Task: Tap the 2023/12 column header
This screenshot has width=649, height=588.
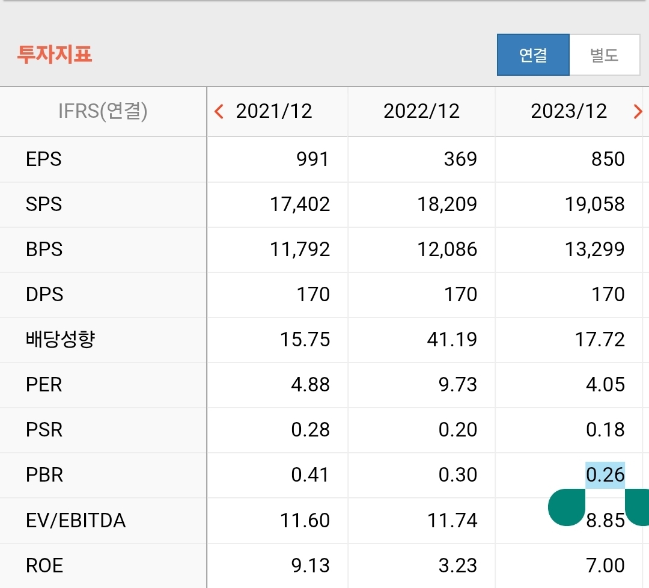Action: [568, 111]
